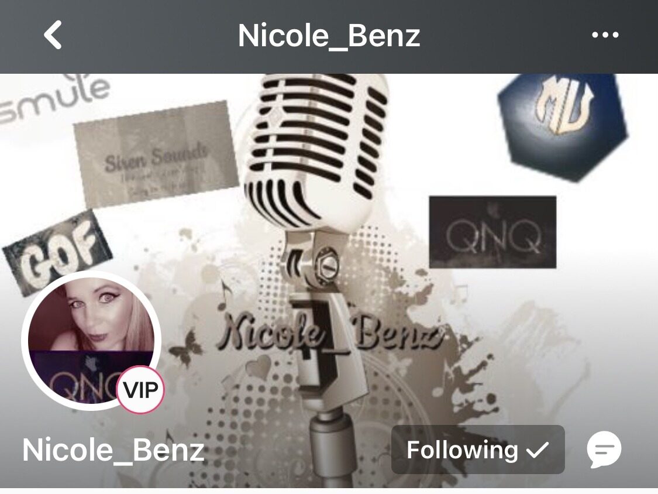Screen dimensions: 658x494
Task: Tap the Nicole_Benz username below avatar
Action: [113, 450]
